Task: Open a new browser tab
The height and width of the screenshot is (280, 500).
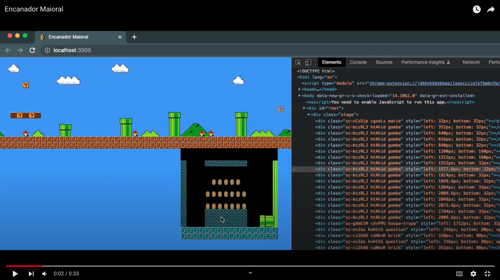Action: [134, 37]
